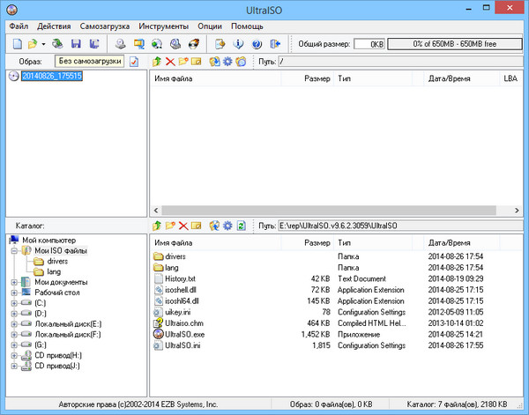Click the refresh icon in catalog toolbar
529x415 pixels.
click(241, 226)
